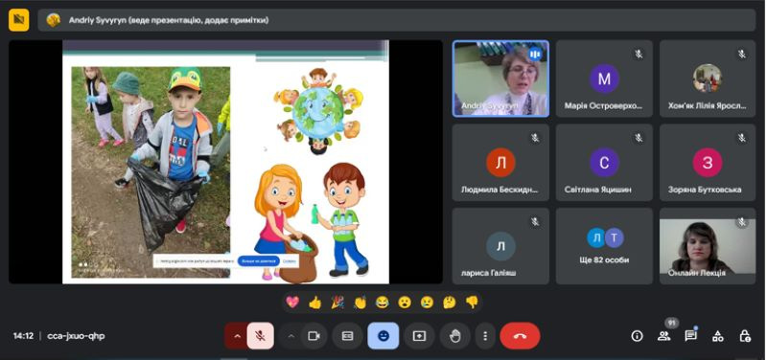767x360 pixels.
Task: Toggle closed captions on
Action: click(x=347, y=335)
